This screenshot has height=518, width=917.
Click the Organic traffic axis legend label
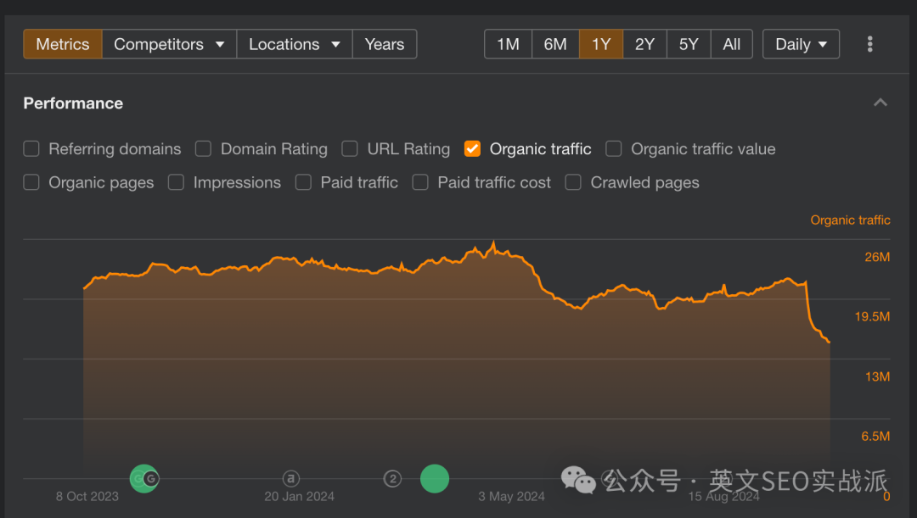point(850,220)
